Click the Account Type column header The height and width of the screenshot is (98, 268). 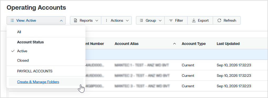(194, 44)
